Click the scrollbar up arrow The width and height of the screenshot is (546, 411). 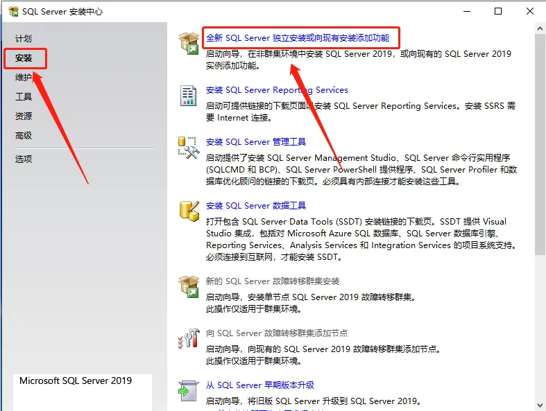(x=540, y=28)
